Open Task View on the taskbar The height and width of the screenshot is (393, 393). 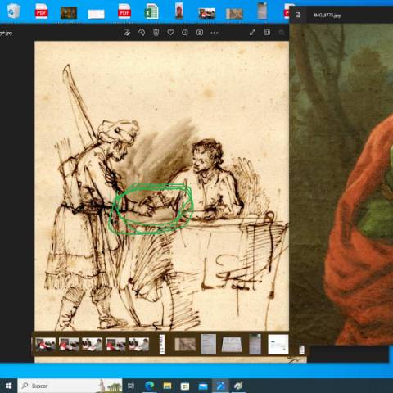[131, 386]
